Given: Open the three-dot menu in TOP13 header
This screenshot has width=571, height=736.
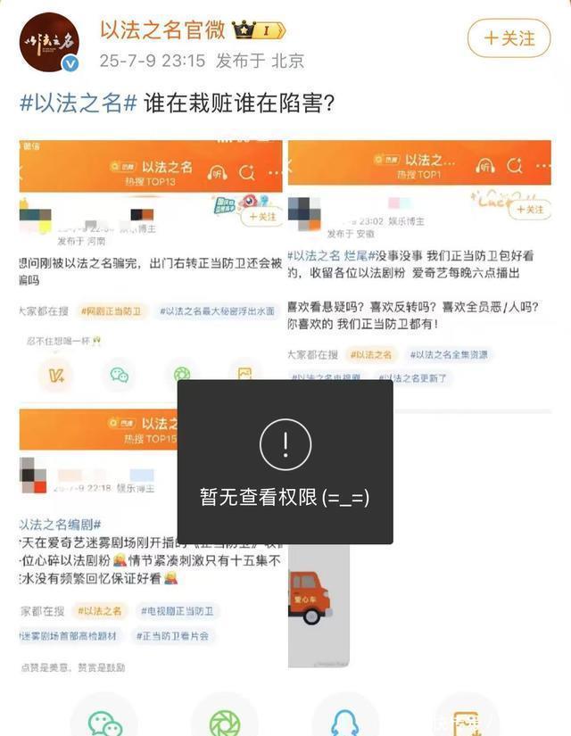Looking at the screenshot, I should tap(275, 173).
